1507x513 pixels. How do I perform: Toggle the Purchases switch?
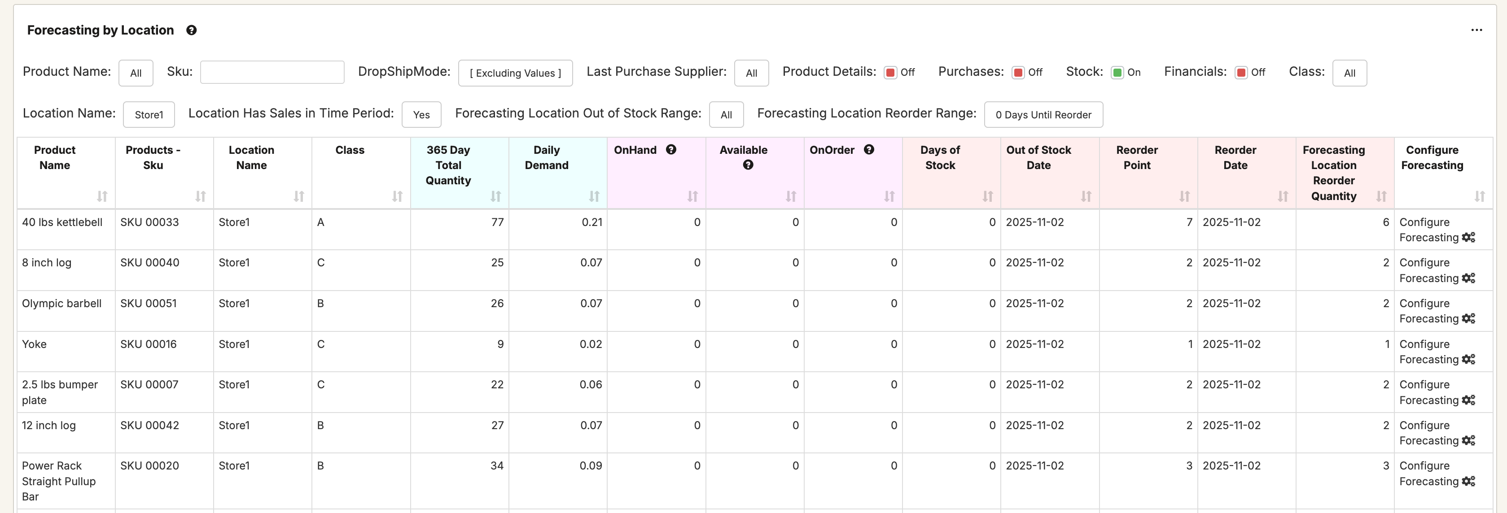pos(1018,73)
